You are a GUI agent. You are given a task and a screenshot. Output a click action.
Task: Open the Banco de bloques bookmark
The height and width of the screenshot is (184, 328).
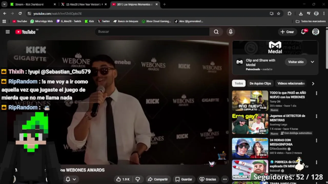126,21
